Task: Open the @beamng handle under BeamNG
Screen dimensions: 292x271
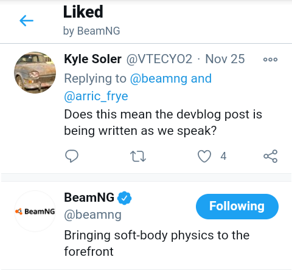Action: [x=93, y=215]
